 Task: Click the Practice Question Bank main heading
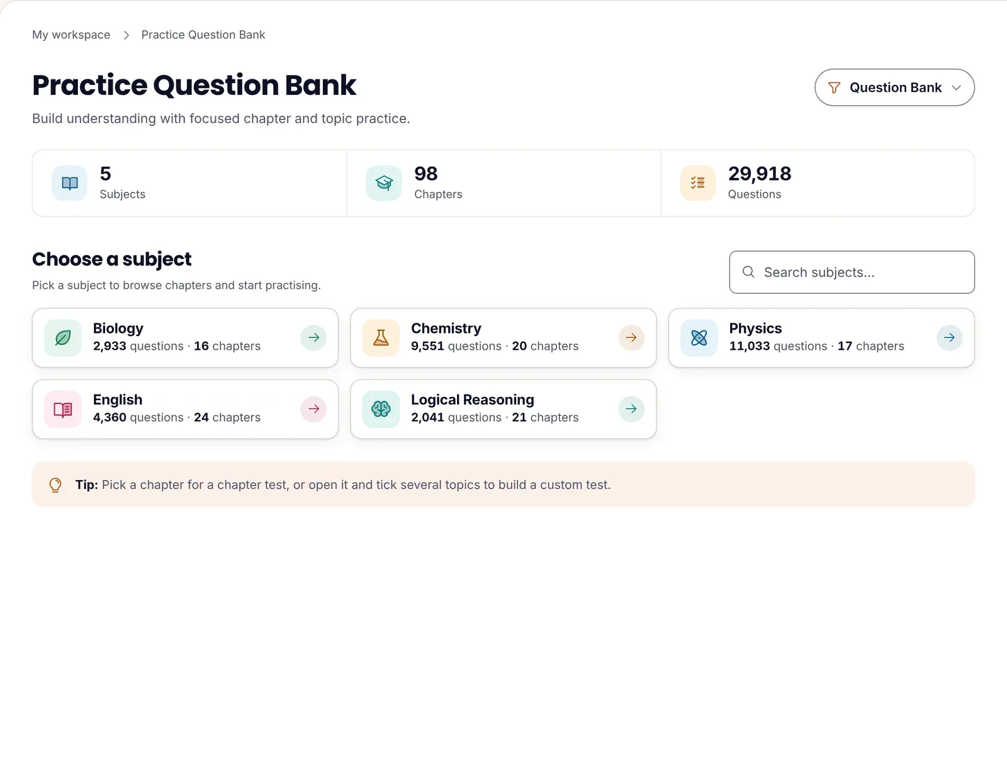[194, 85]
